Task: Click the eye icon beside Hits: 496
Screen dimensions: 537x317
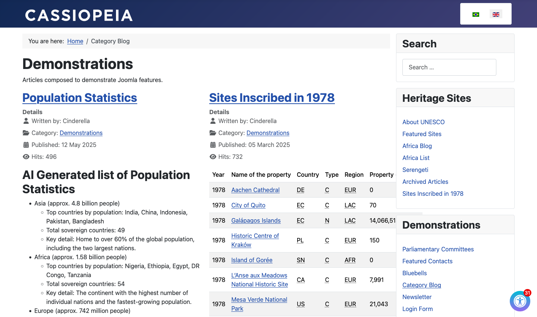Action: pyautogui.click(x=26, y=157)
